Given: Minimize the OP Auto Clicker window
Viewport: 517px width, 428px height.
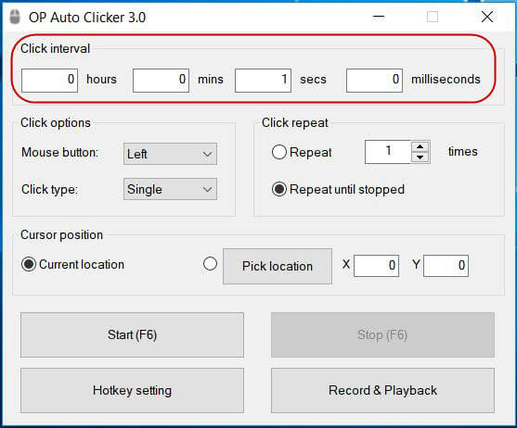Looking at the screenshot, I should pyautogui.click(x=379, y=17).
